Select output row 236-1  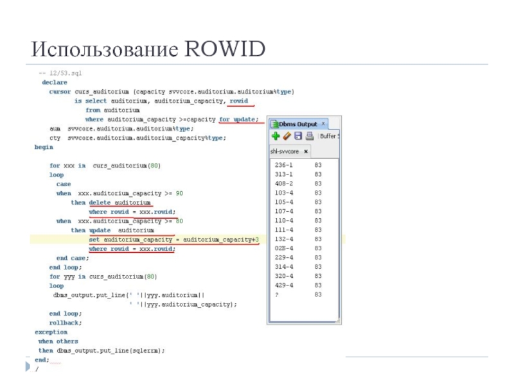[x=284, y=165]
